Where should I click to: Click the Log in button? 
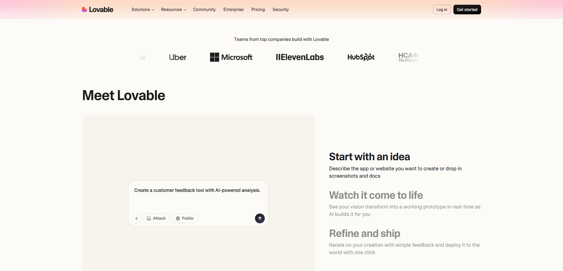pyautogui.click(x=442, y=9)
